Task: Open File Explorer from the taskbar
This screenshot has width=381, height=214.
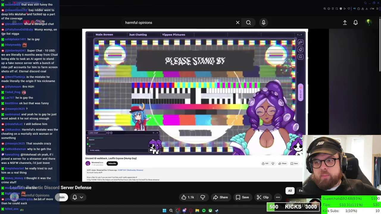Action: pyautogui.click(x=197, y=211)
